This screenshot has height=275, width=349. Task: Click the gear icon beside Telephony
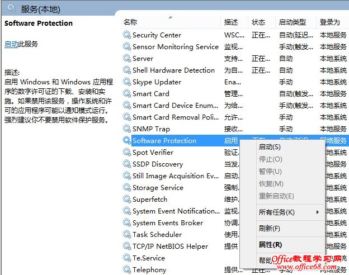coord(126,269)
